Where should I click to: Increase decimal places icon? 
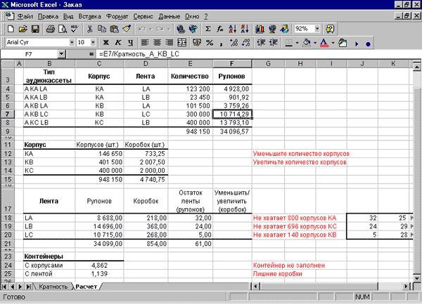point(234,42)
